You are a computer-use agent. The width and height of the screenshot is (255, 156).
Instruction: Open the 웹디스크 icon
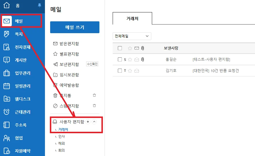click(7, 99)
